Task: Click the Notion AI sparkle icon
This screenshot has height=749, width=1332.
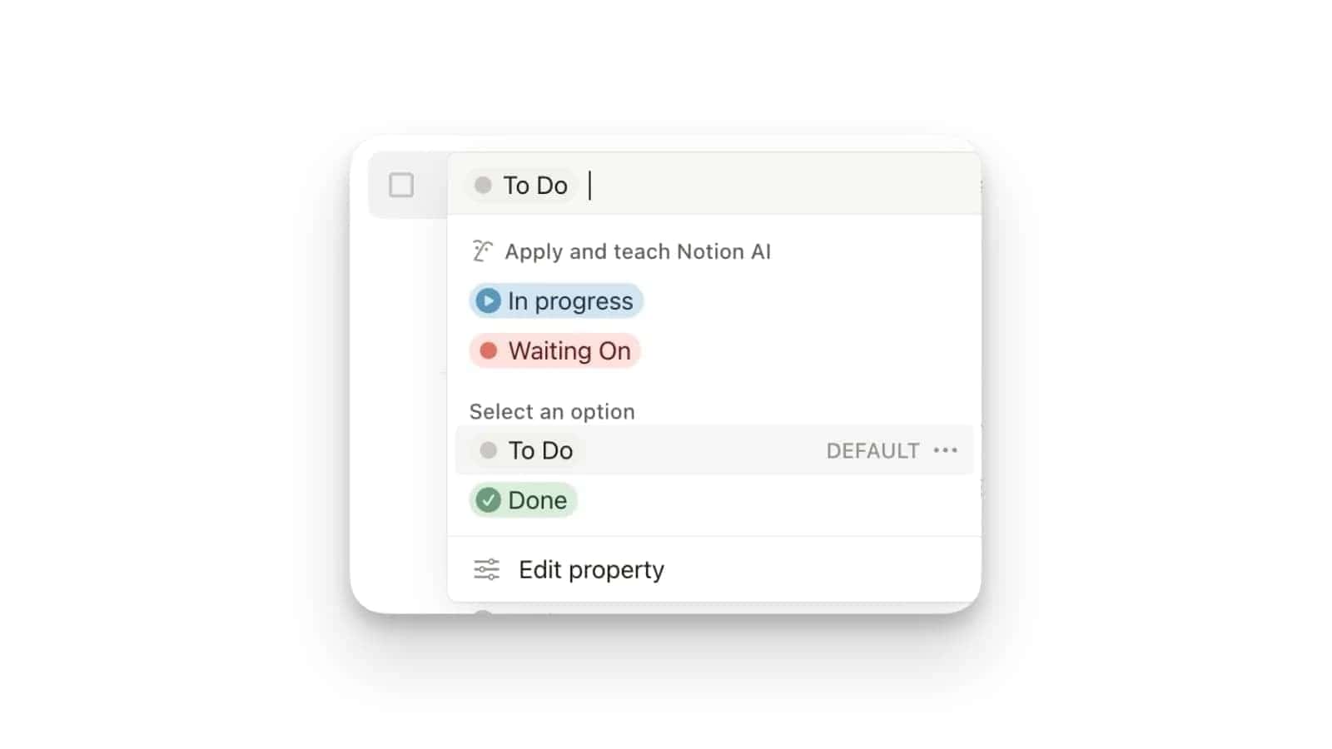Action: pos(484,250)
